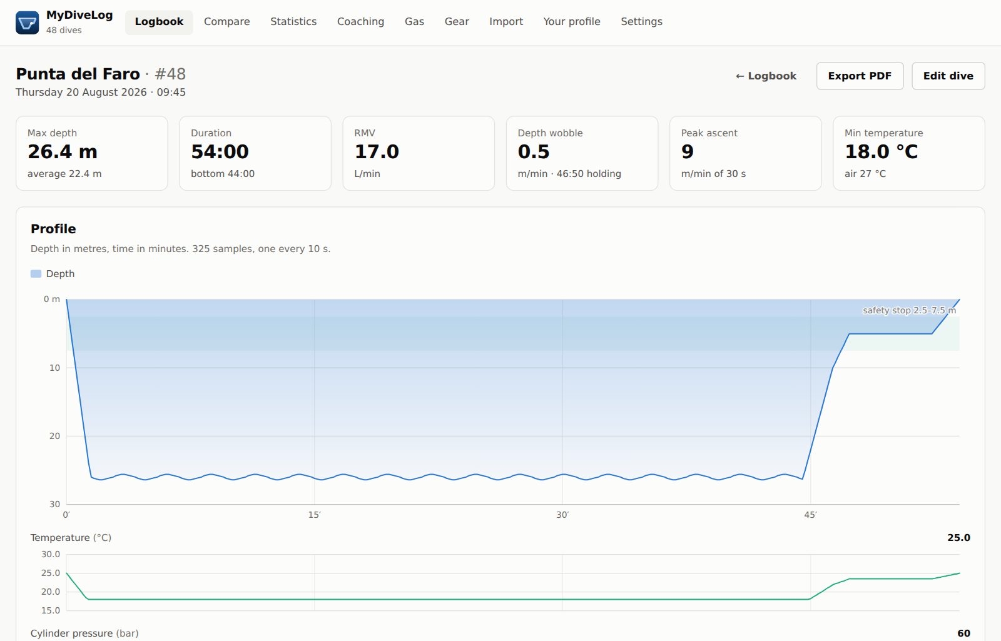Click the 15′ tick on the depth time axis
Viewport: 1001px width, 641px height.
pyautogui.click(x=314, y=515)
